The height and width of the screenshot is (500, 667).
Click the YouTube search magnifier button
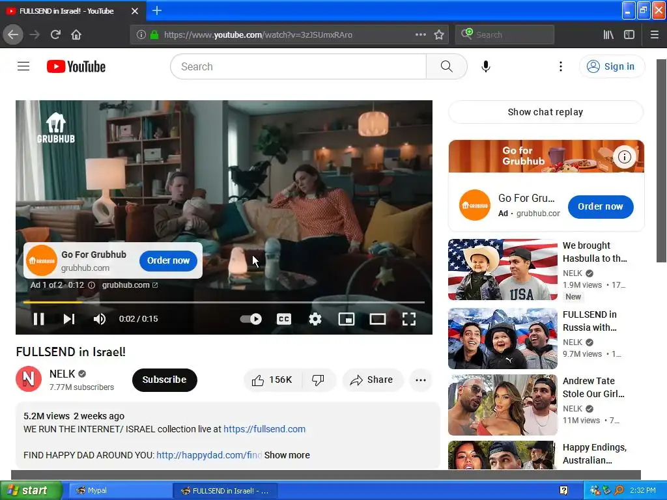447,66
